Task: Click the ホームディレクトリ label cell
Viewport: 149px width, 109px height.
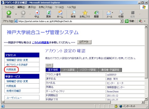Action: click(x=75, y=91)
